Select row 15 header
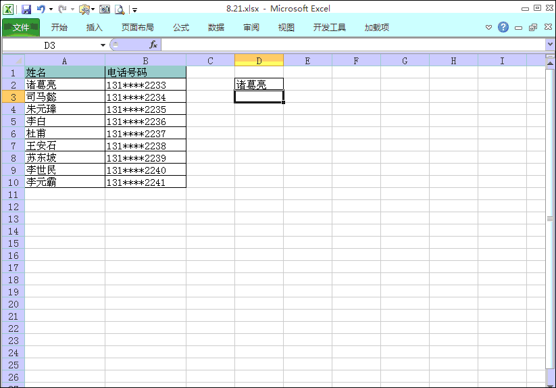 14,243
